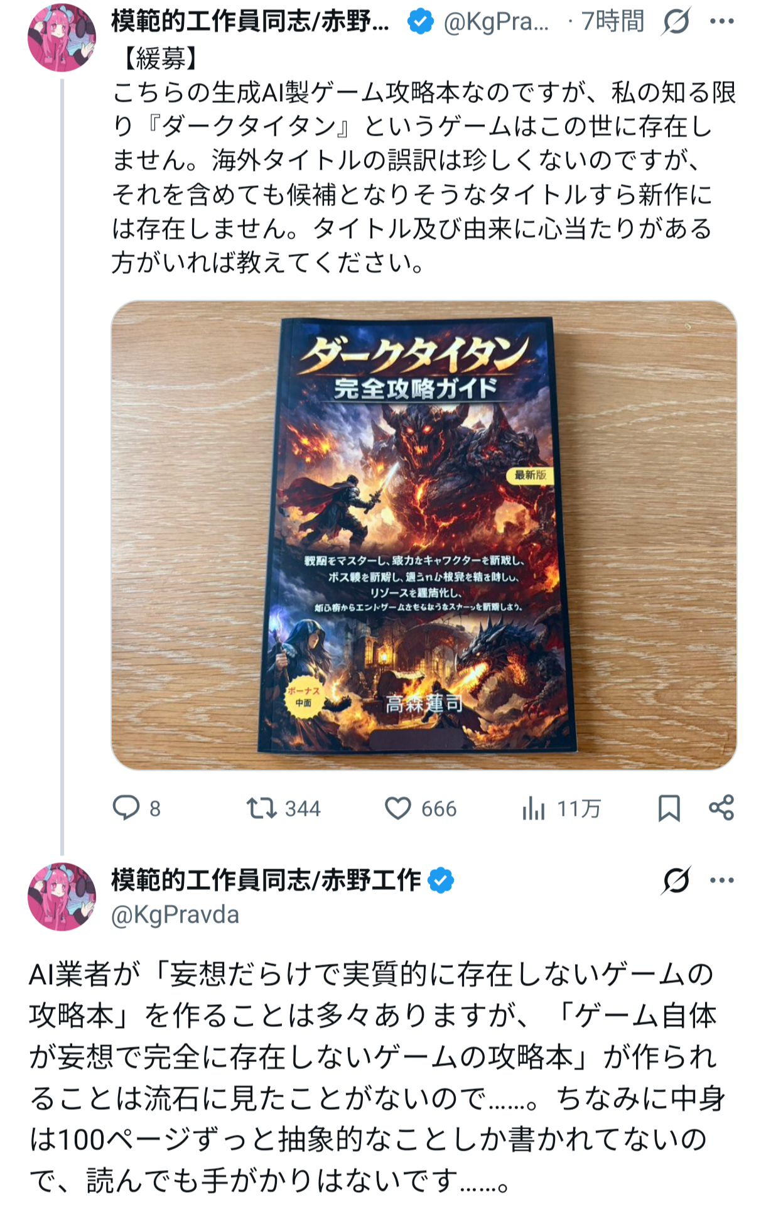Open the first tweet text starting 【緩募】
This screenshot has height=1209, width=766.
pyautogui.click(x=424, y=161)
